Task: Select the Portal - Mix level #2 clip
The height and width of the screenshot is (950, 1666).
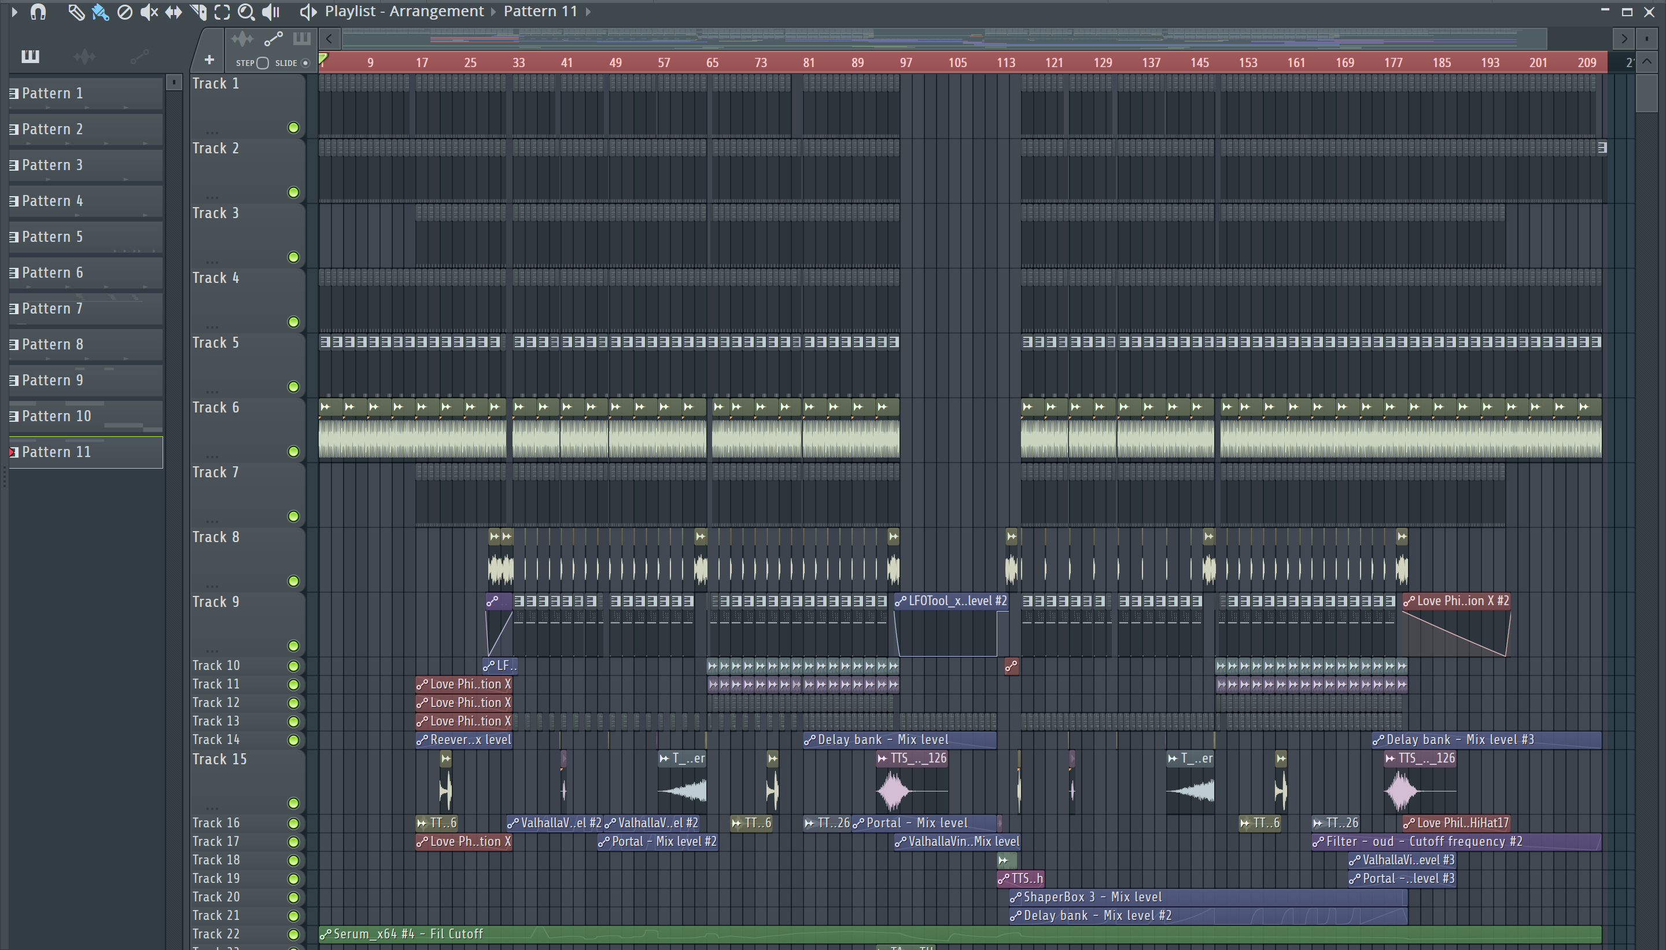Action: click(x=658, y=842)
